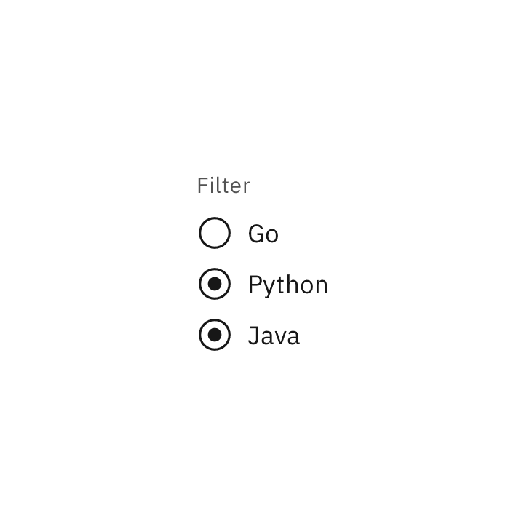Choose Go in the Filter group

point(215,234)
